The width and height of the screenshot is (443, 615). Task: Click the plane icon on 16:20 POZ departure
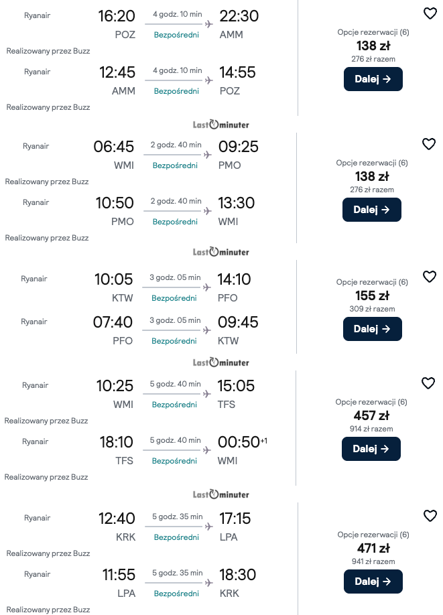point(208,25)
